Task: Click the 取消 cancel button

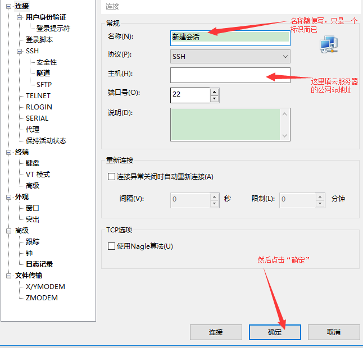Action: [334, 332]
